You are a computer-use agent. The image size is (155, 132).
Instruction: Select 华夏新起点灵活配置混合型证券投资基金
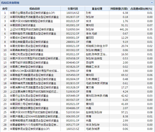pyautogui.click(x=77, y=79)
